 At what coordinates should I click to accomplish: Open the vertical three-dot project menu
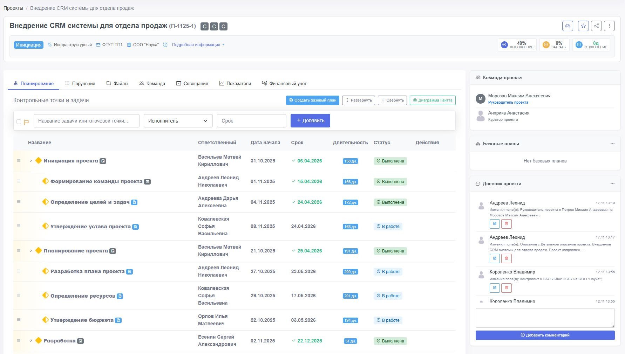coord(609,26)
